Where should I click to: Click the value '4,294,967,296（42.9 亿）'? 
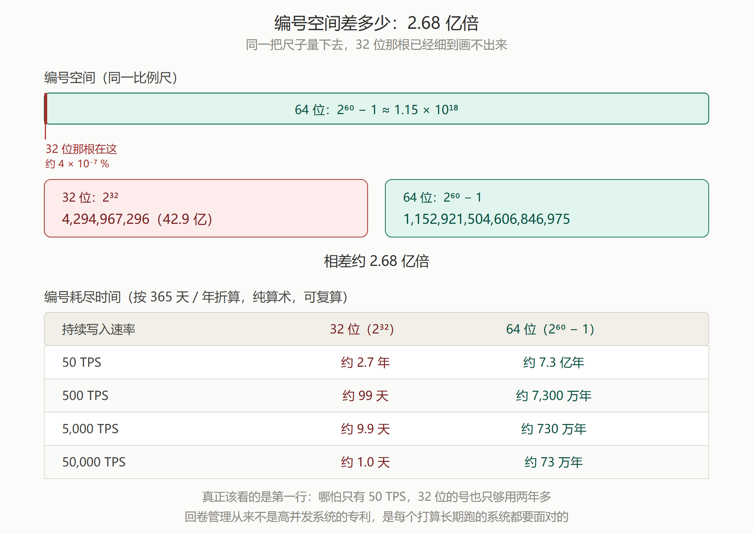[137, 219]
